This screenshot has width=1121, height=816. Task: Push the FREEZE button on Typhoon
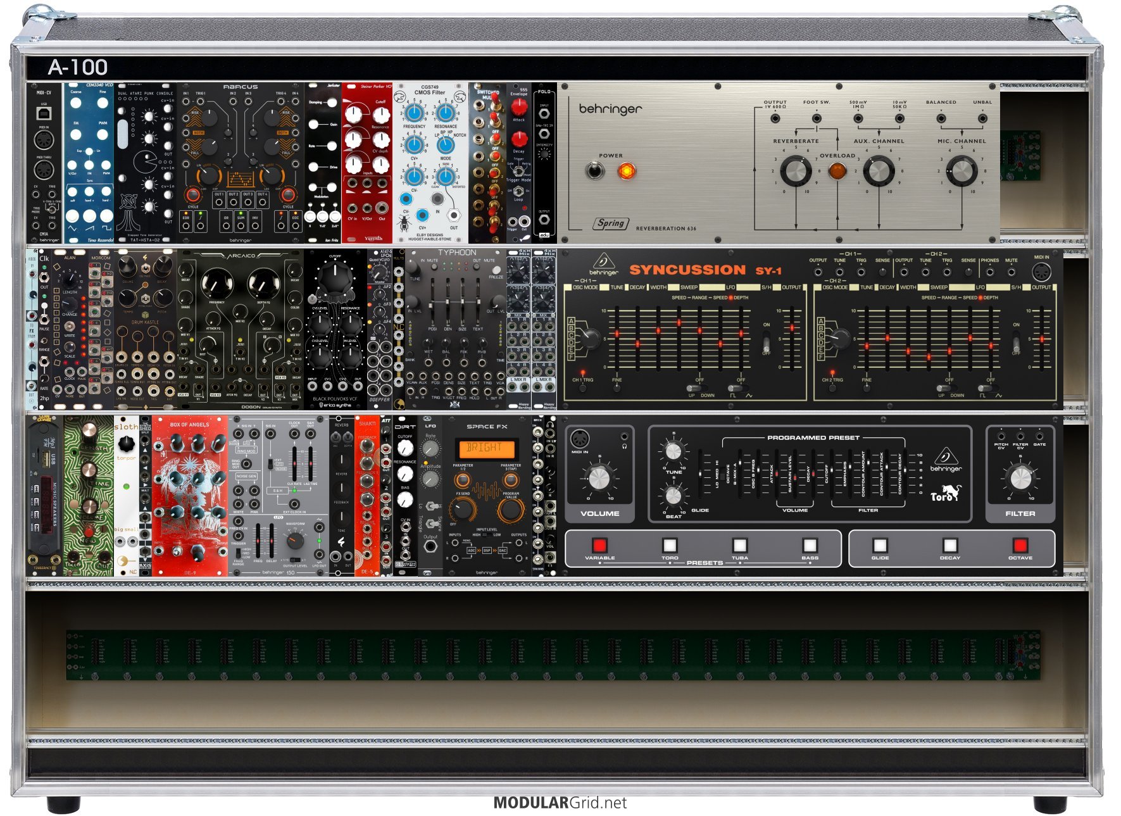[x=496, y=269]
